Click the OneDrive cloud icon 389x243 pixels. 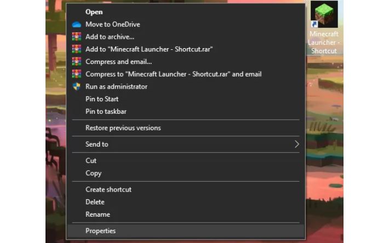pos(76,24)
